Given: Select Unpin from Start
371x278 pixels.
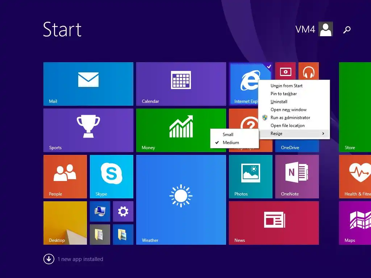Looking at the screenshot, I should [294, 86].
